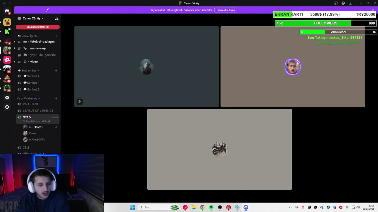
Task: Click pencil icon next to Bir kanal durumu belirle
Action: coord(49,121)
